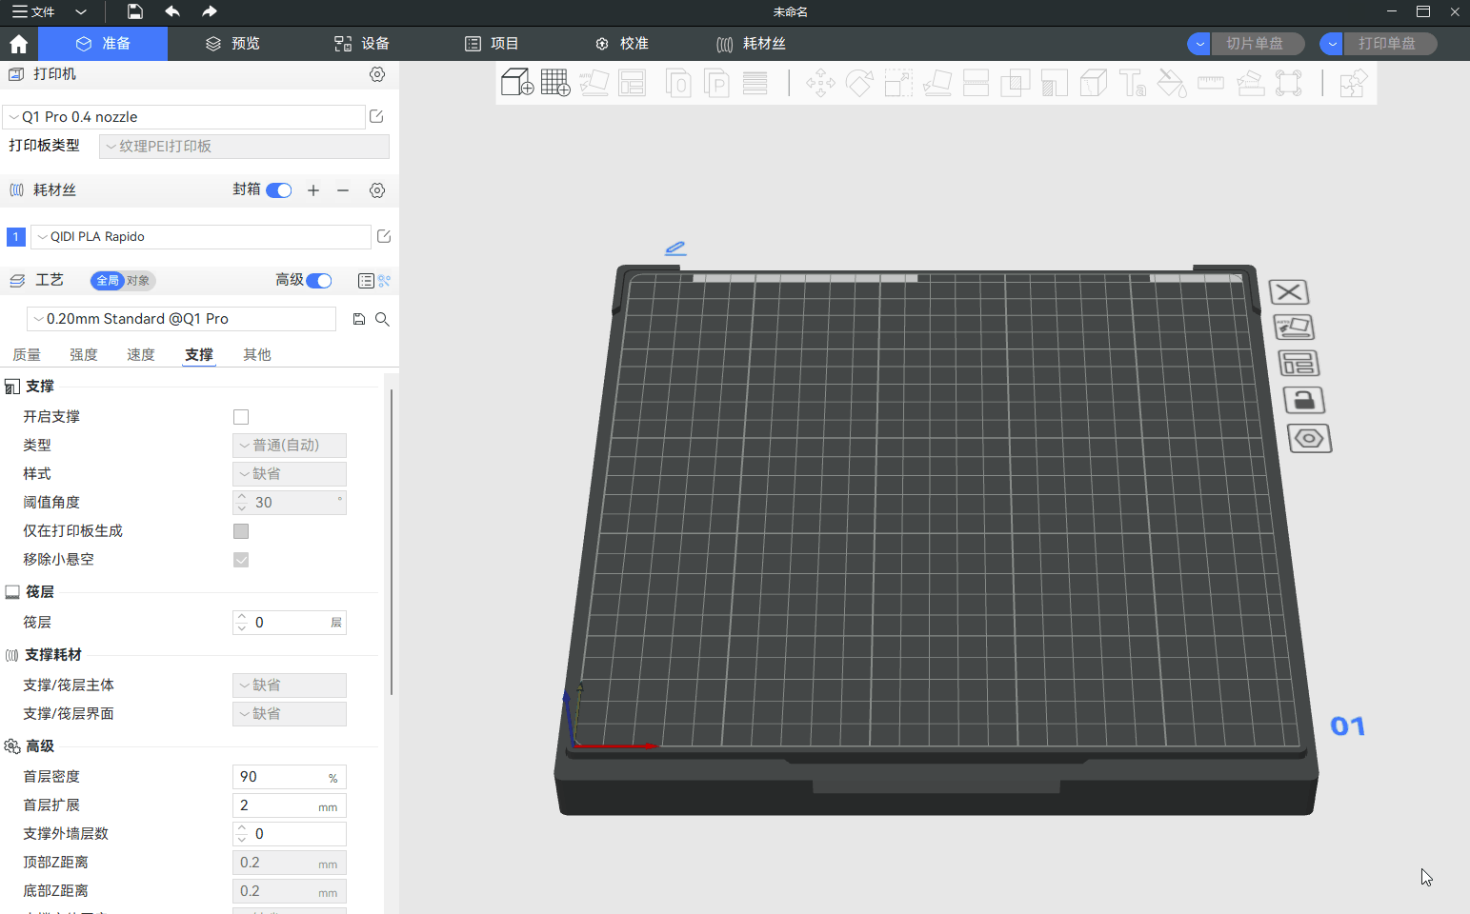Save the project with floppy disk icon
The width and height of the screenshot is (1470, 914).
(x=135, y=11)
